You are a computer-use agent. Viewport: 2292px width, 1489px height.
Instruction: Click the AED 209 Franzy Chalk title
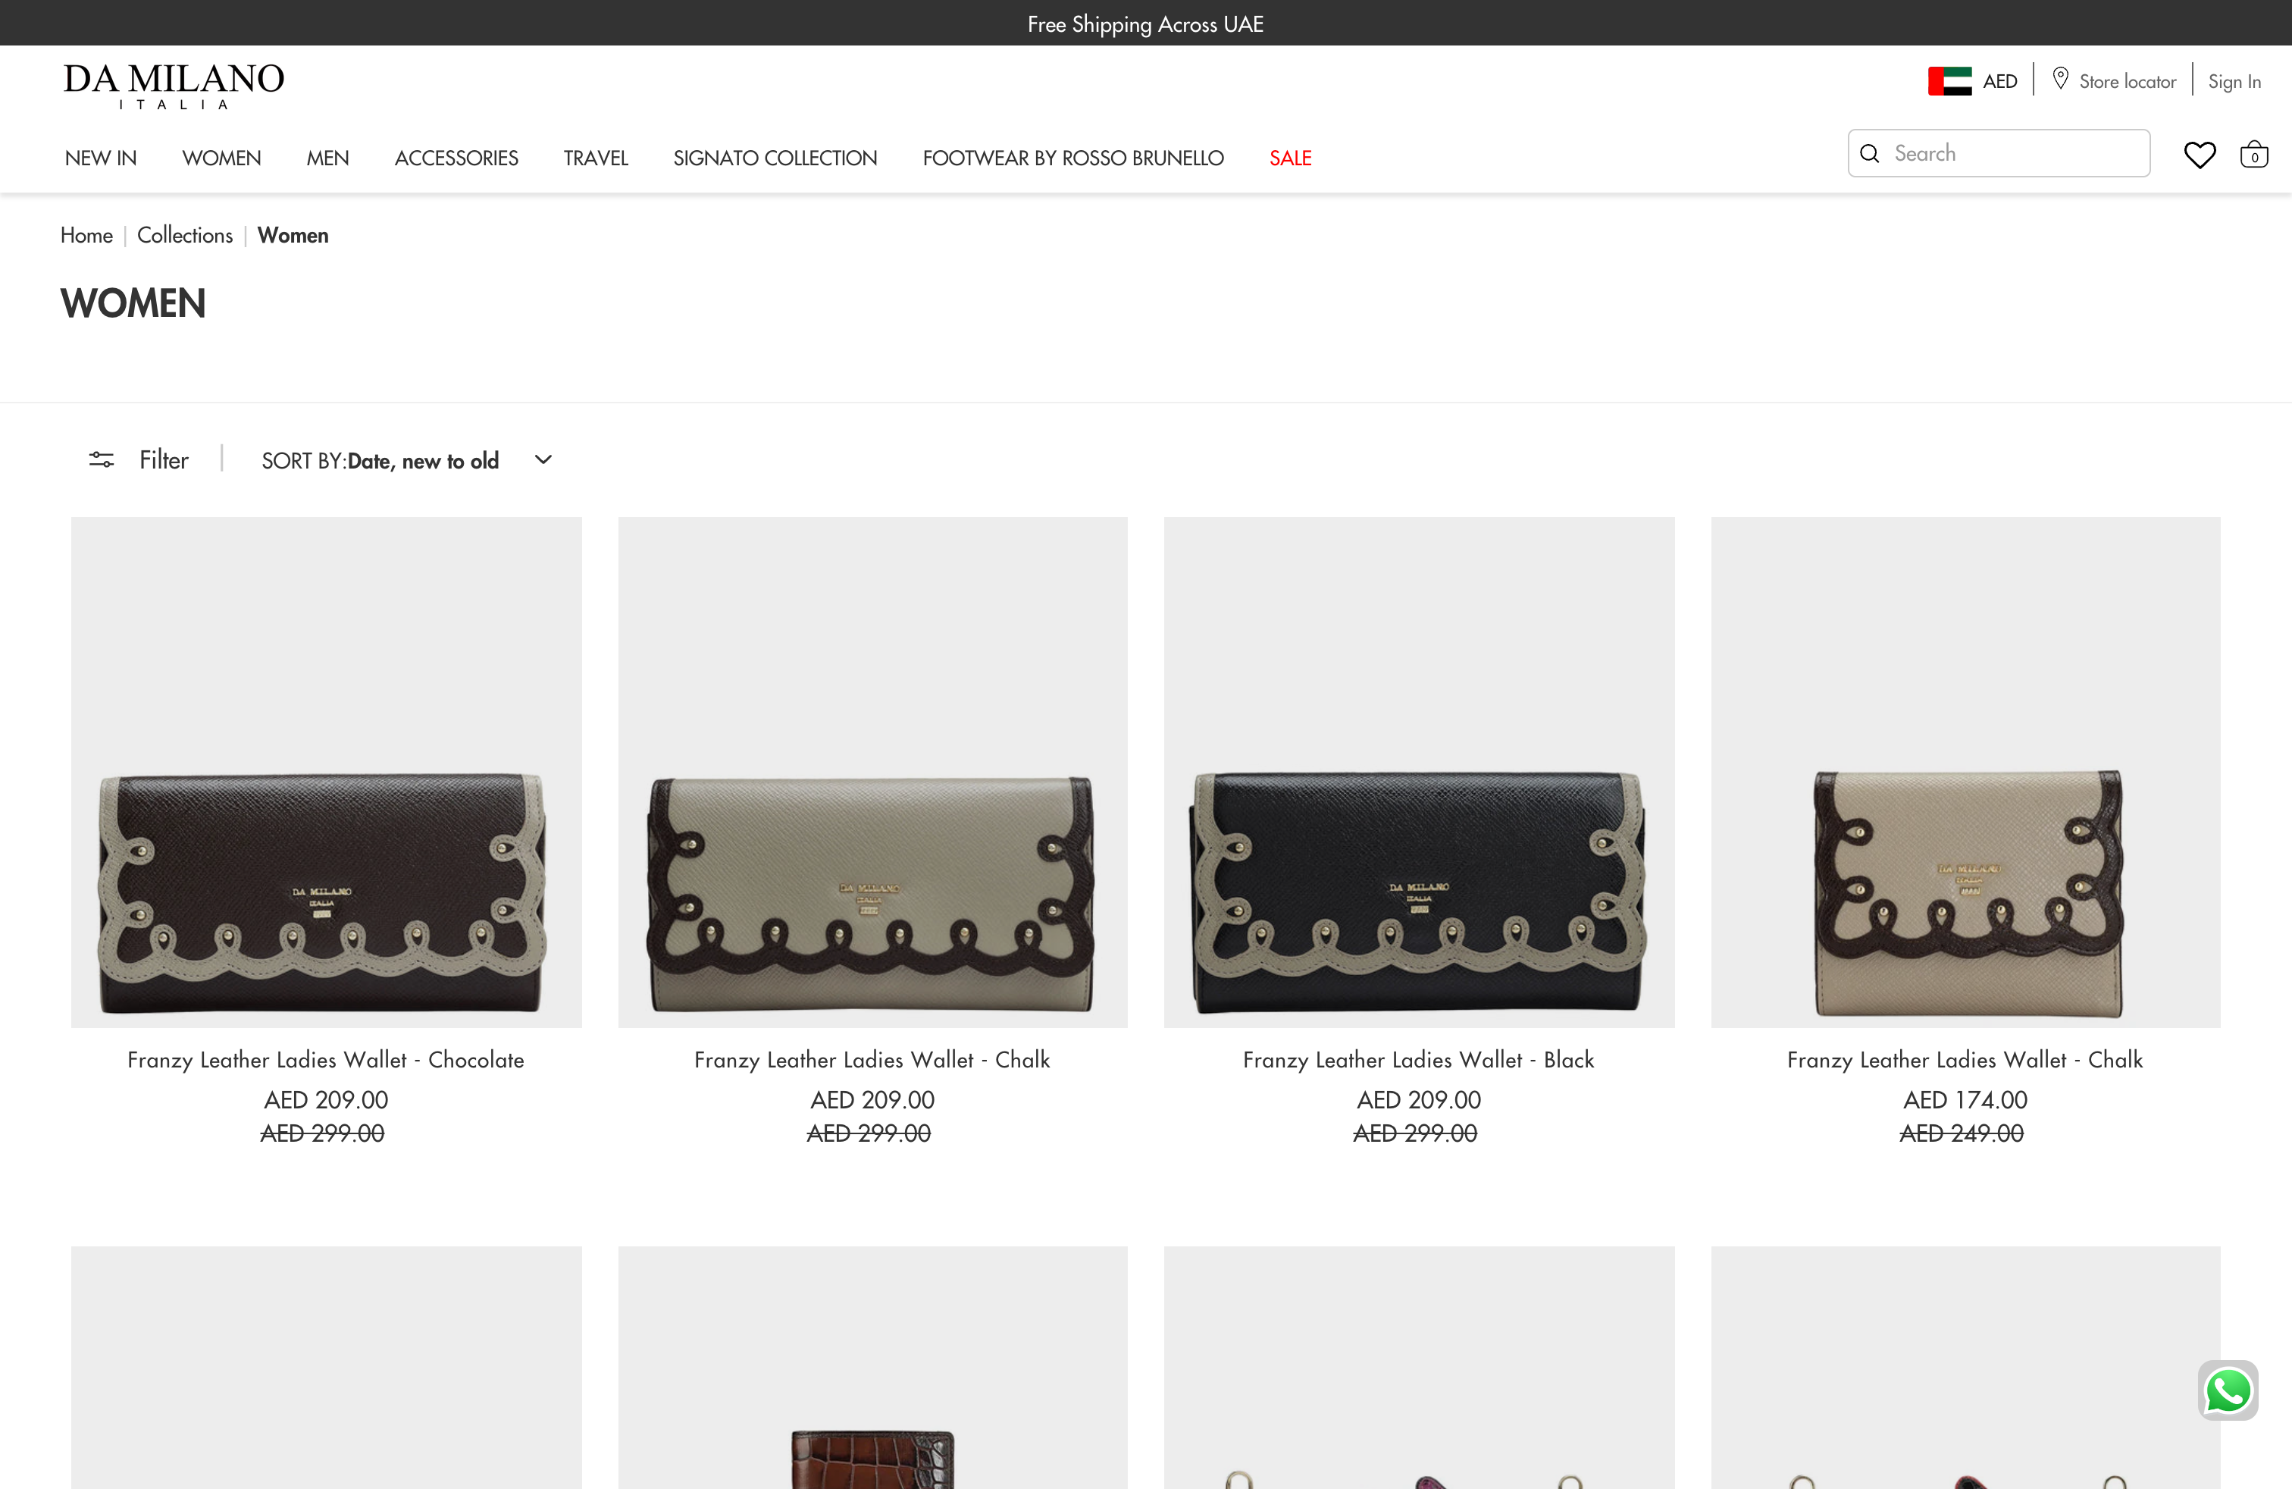[872, 1059]
